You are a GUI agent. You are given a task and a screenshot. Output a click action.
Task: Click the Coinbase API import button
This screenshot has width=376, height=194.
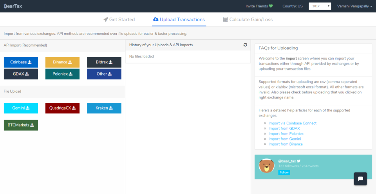coord(21,62)
